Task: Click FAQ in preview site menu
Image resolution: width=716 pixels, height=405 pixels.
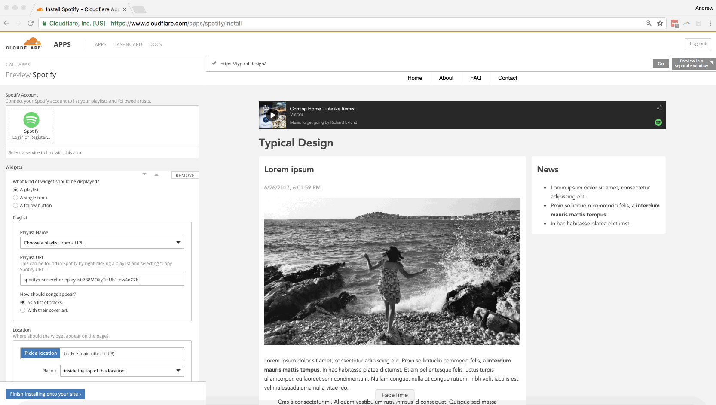Action: coord(476,78)
